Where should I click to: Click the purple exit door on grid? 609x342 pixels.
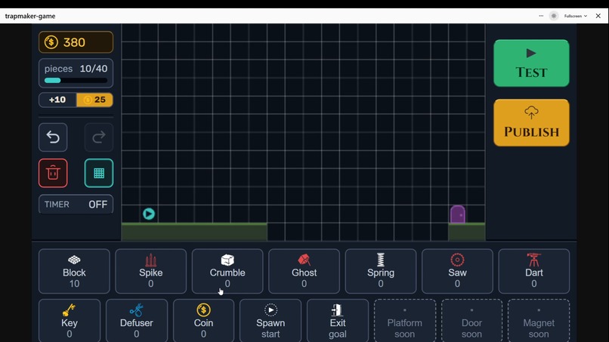coord(458,214)
